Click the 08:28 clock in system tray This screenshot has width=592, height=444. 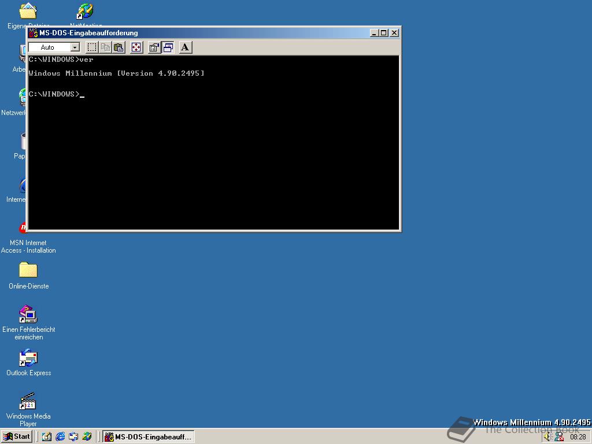pyautogui.click(x=578, y=437)
